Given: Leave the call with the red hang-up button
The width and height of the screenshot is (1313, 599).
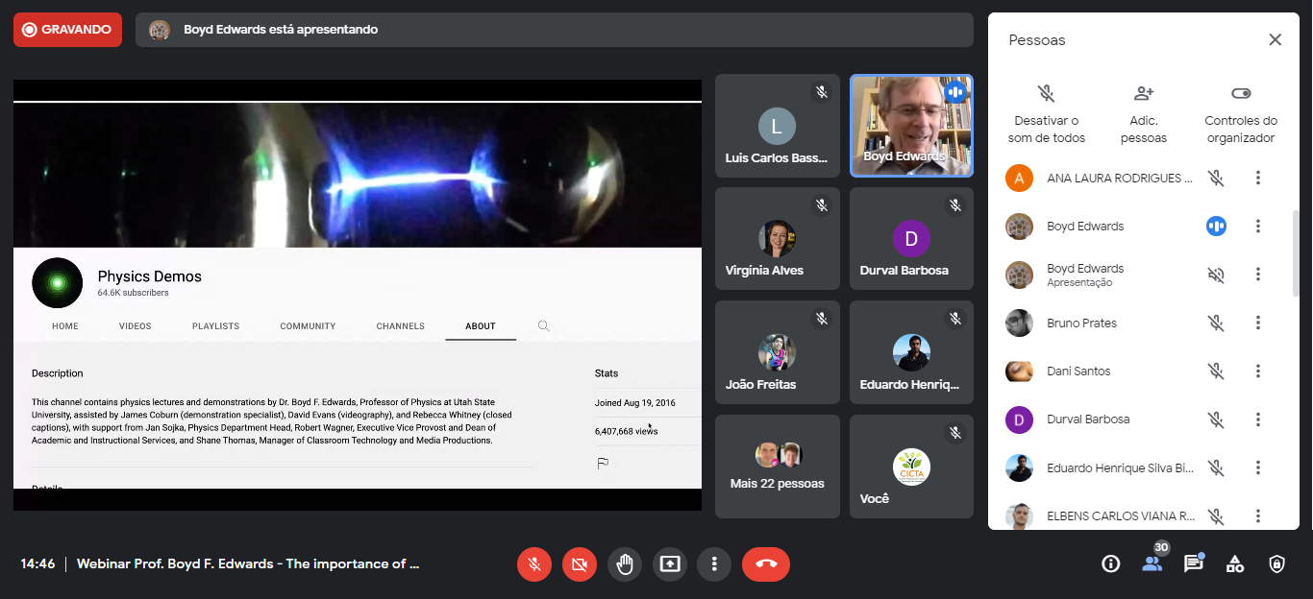Looking at the screenshot, I should point(766,564).
